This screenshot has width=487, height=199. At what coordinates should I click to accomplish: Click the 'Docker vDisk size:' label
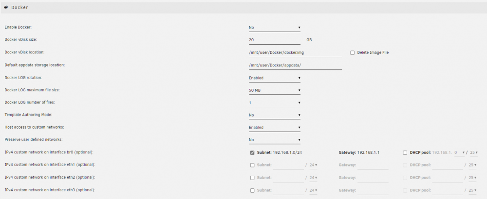pos(20,40)
